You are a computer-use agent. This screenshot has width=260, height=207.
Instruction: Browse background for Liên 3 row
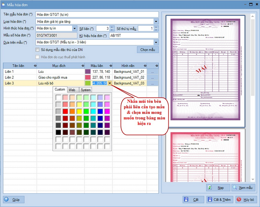(x=153, y=83)
